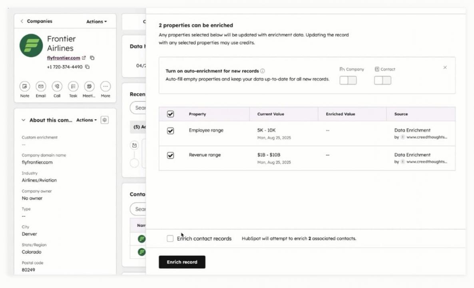
Task: Click the State/Region value Colorado
Action: tap(32, 252)
